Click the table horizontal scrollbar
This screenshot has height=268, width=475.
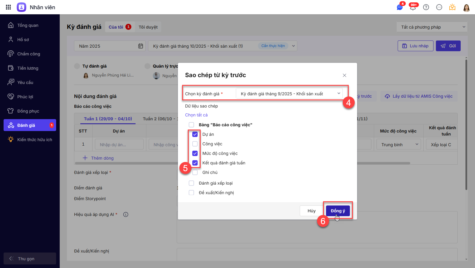(242, 163)
